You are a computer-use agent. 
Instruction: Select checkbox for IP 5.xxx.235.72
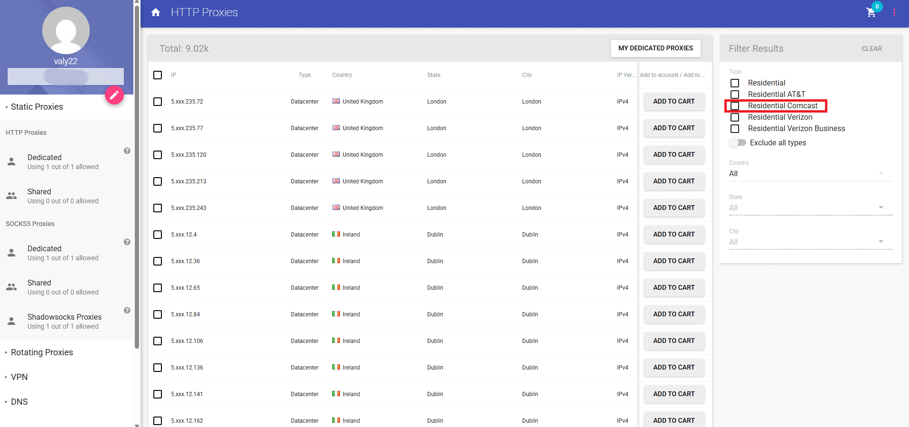[158, 102]
